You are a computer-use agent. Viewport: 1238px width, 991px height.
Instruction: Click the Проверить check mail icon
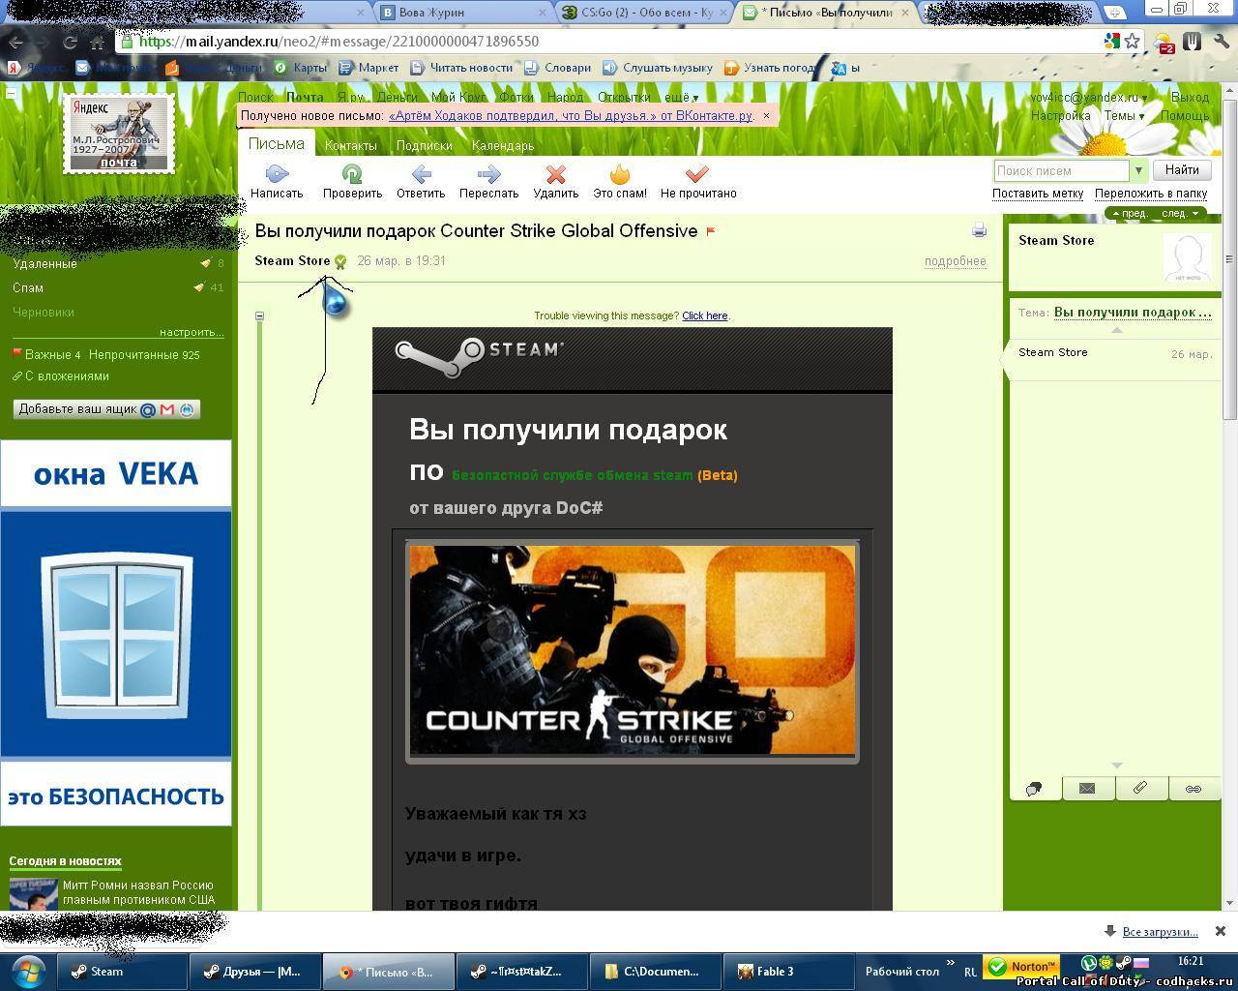(352, 174)
